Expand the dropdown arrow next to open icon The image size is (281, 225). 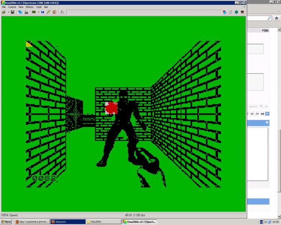click(x=8, y=12)
